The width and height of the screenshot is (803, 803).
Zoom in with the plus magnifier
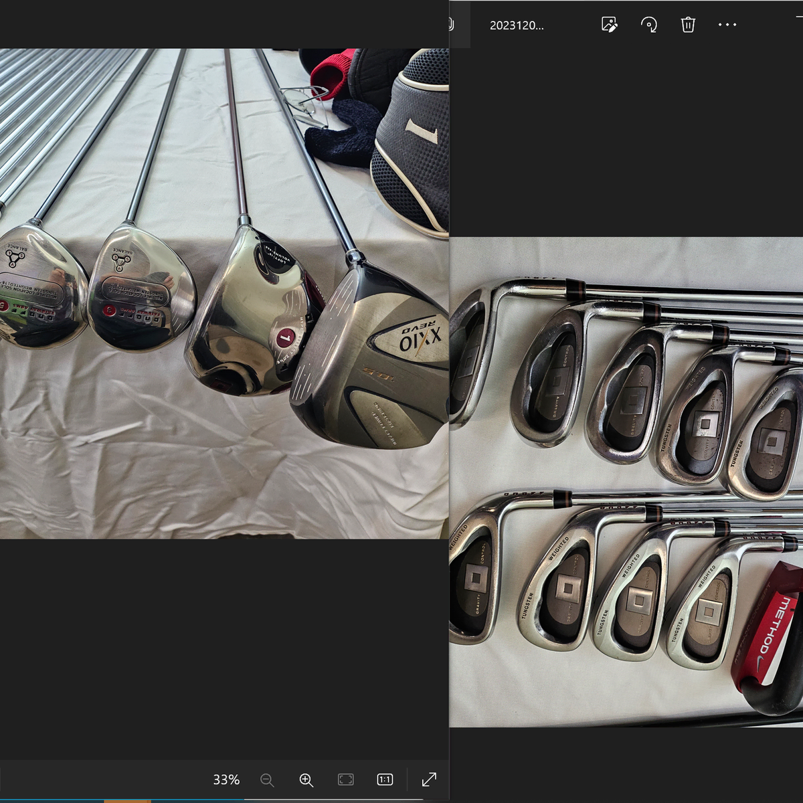coord(306,780)
